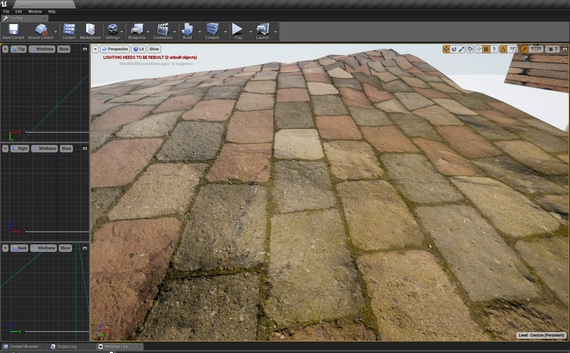Expand the Play button dropdown arrow
This screenshot has width=570, height=353.
[x=250, y=31]
